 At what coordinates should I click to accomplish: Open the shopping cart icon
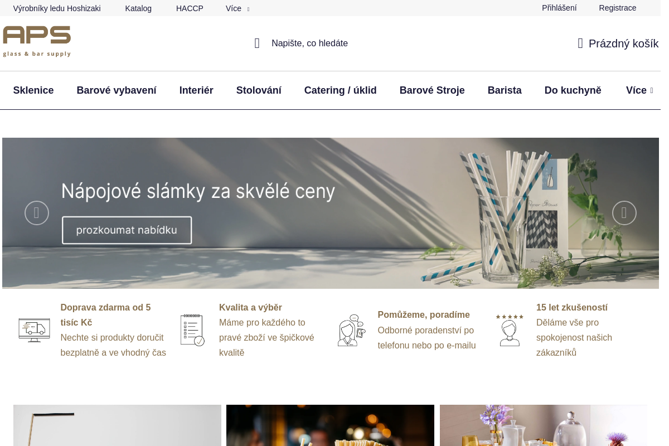tap(580, 43)
